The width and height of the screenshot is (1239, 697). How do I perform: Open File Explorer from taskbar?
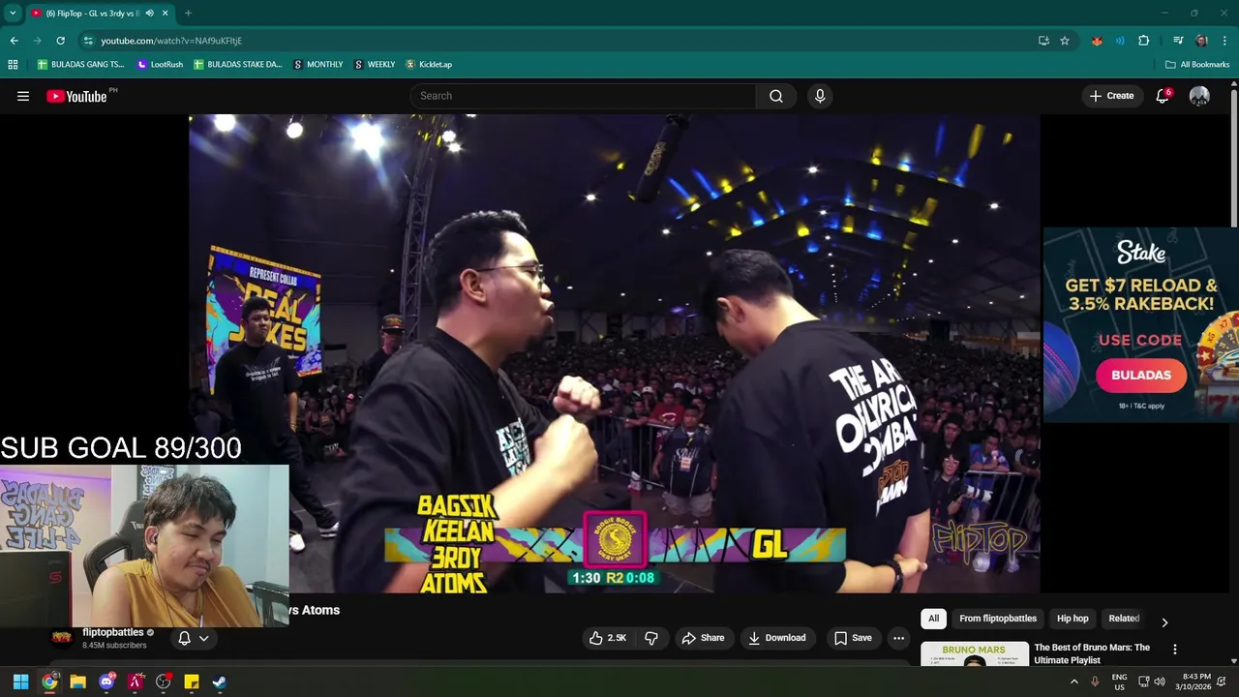click(x=77, y=682)
